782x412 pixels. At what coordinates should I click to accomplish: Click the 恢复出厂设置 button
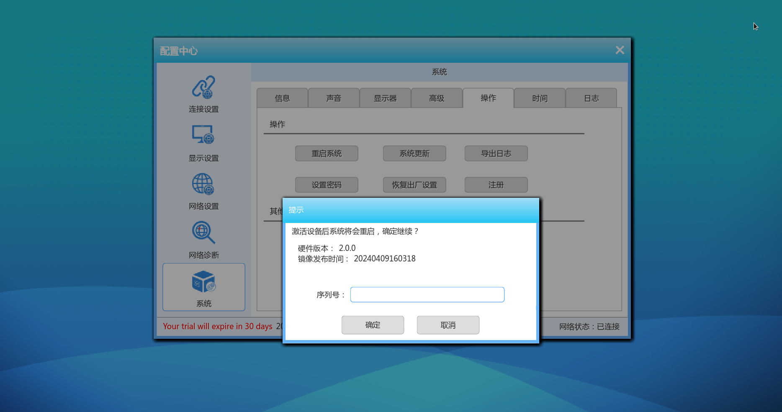[414, 185]
